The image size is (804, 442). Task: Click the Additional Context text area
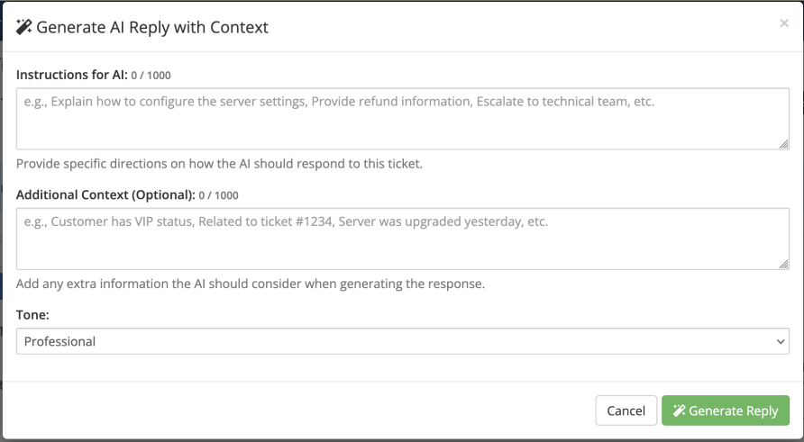tap(402, 239)
